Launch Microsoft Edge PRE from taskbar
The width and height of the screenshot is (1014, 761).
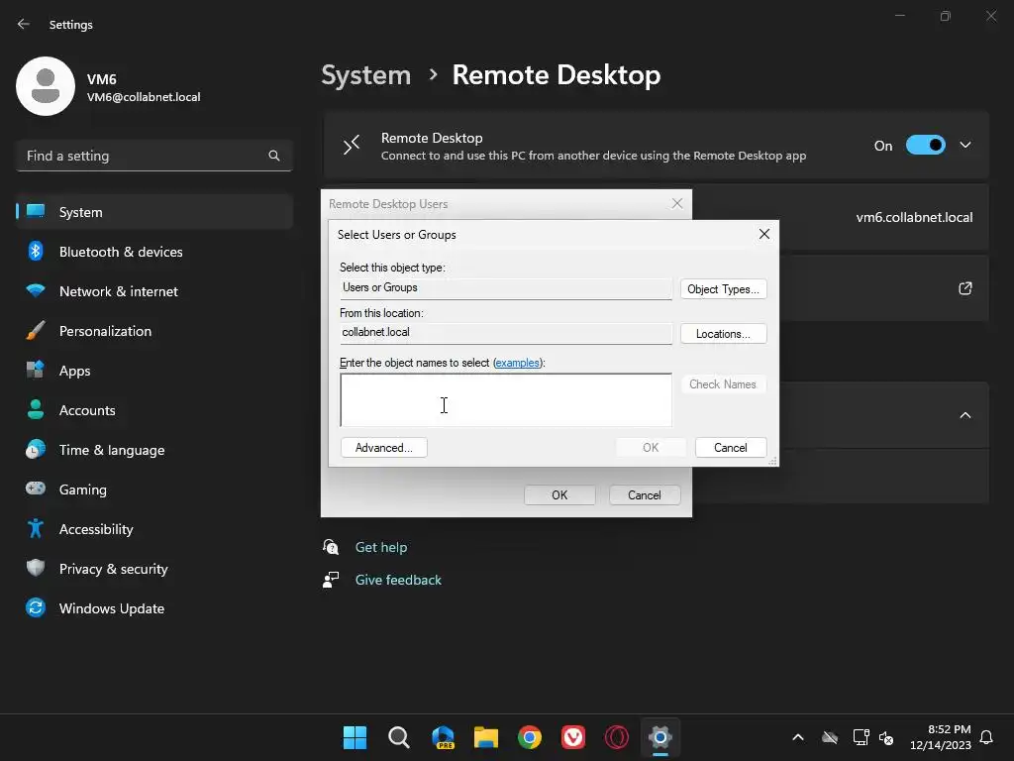pyautogui.click(x=443, y=737)
